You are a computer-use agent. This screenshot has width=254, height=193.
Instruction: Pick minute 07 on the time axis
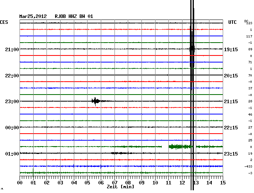[114, 183]
